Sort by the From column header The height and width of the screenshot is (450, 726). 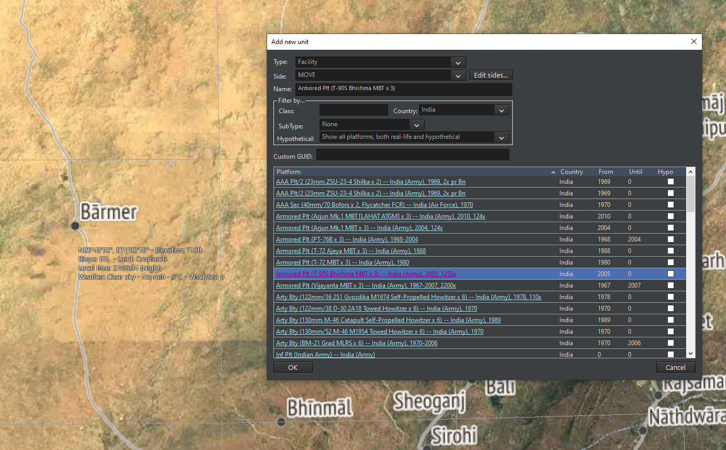[x=606, y=172]
